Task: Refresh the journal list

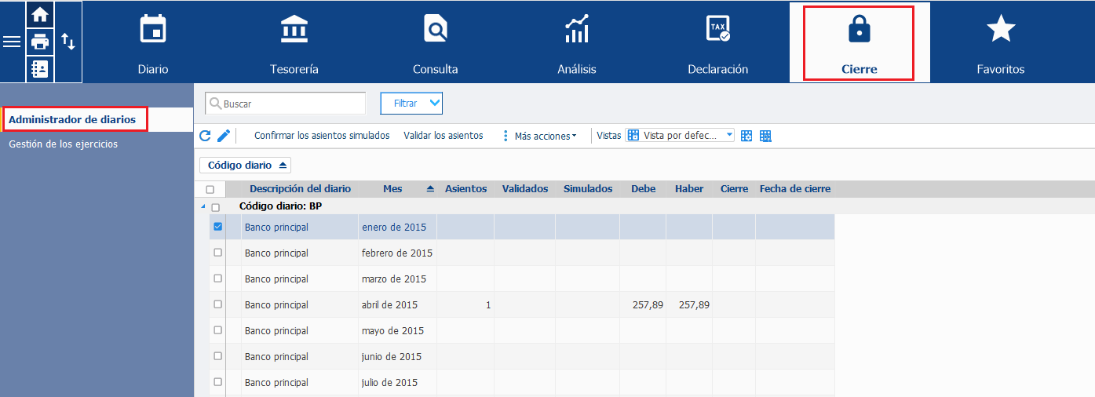Action: [x=206, y=136]
